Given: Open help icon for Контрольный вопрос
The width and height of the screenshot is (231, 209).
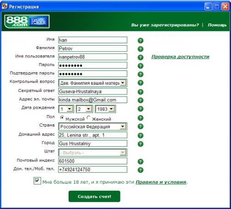Looking at the screenshot, I should 140,83.
